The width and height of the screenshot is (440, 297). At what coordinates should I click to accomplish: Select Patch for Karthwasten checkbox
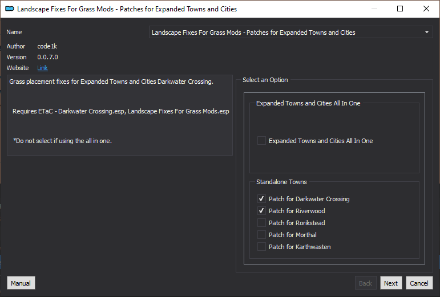(261, 247)
